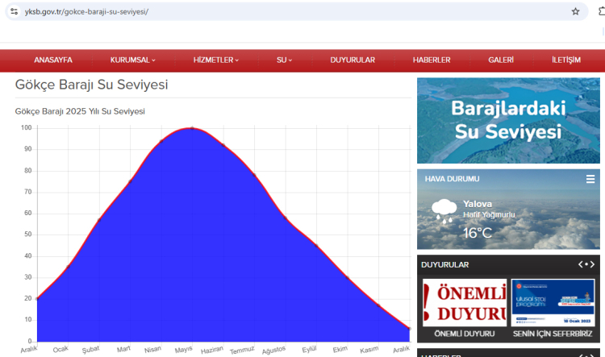This screenshot has width=605, height=357.
Task: Go to next announcement in Duyurular
Action: pos(593,264)
